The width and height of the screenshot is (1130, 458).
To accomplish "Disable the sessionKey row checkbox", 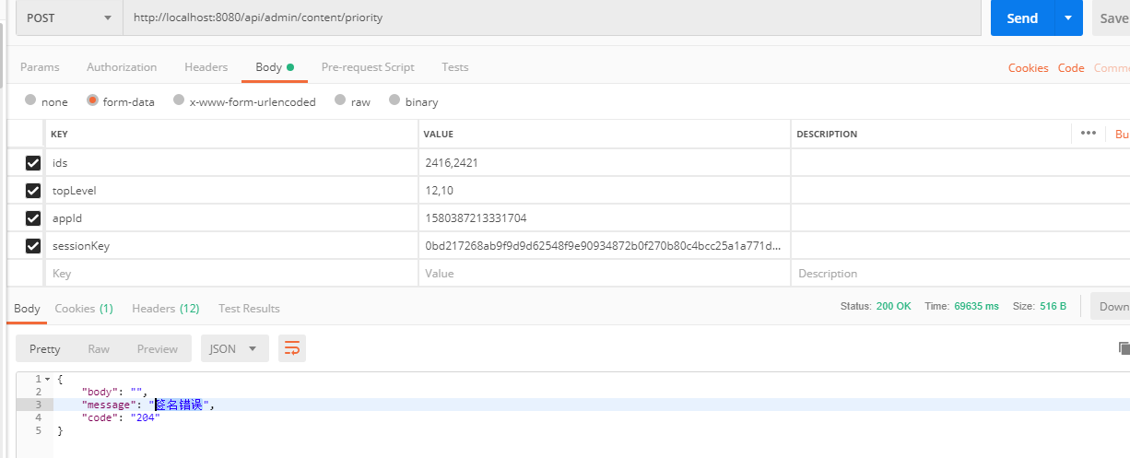I will [33, 246].
